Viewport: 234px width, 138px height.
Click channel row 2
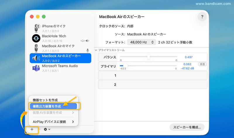click(152, 85)
